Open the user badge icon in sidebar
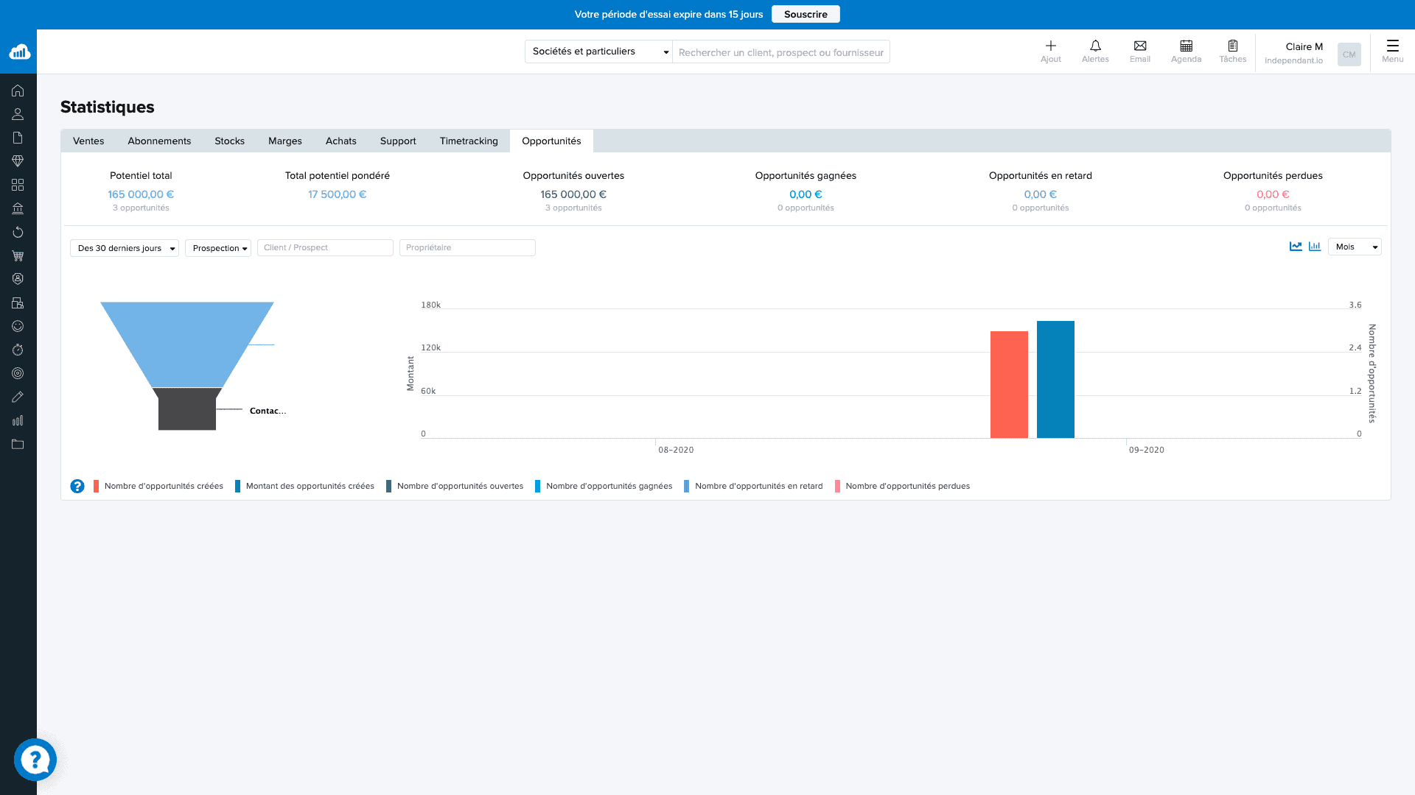Viewport: 1415px width, 795px height. [x=18, y=279]
